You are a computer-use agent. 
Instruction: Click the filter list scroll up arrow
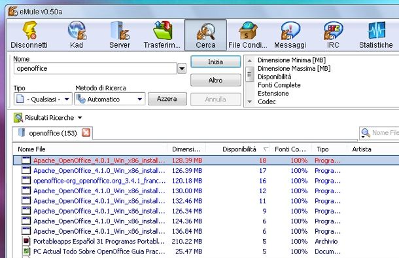click(x=250, y=61)
